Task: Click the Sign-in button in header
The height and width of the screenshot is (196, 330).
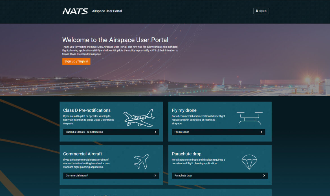Action: pyautogui.click(x=261, y=11)
